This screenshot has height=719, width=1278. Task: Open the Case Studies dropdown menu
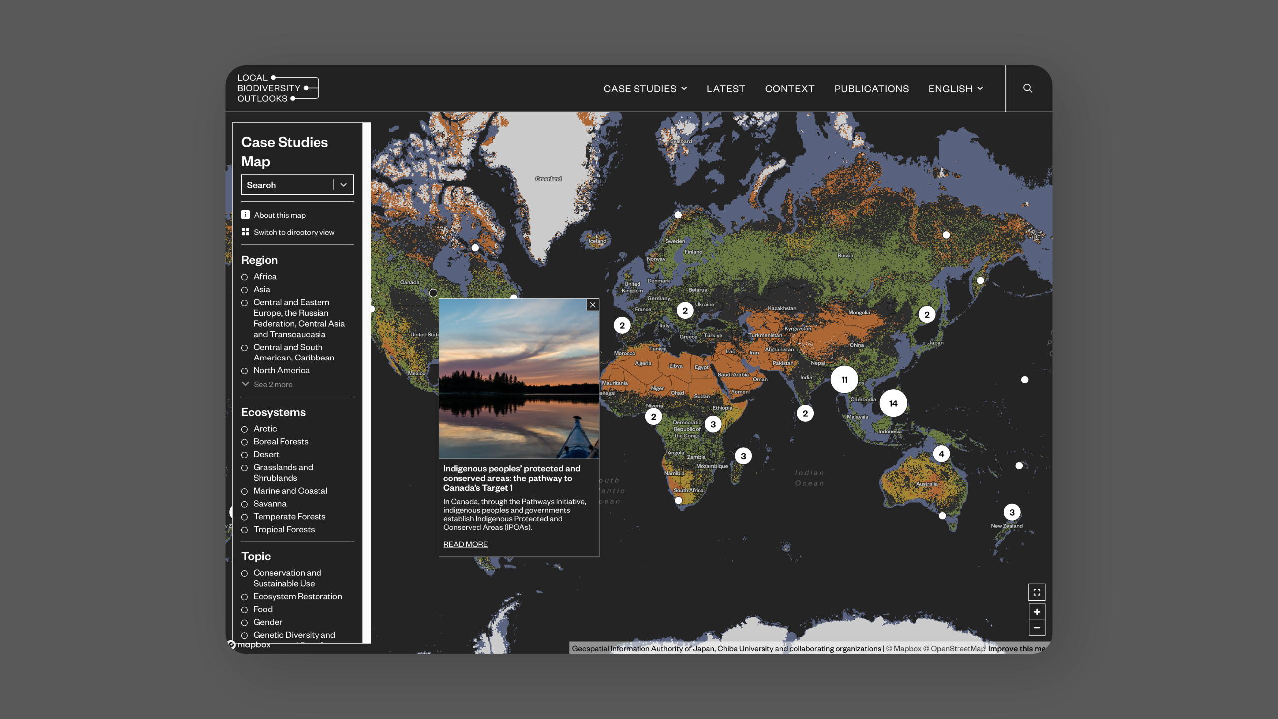(645, 89)
